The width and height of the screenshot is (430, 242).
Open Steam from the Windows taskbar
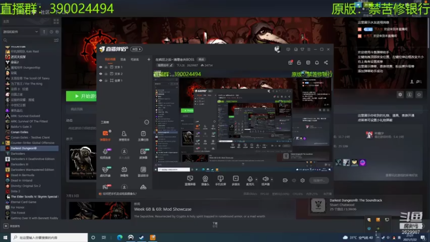coord(141,237)
